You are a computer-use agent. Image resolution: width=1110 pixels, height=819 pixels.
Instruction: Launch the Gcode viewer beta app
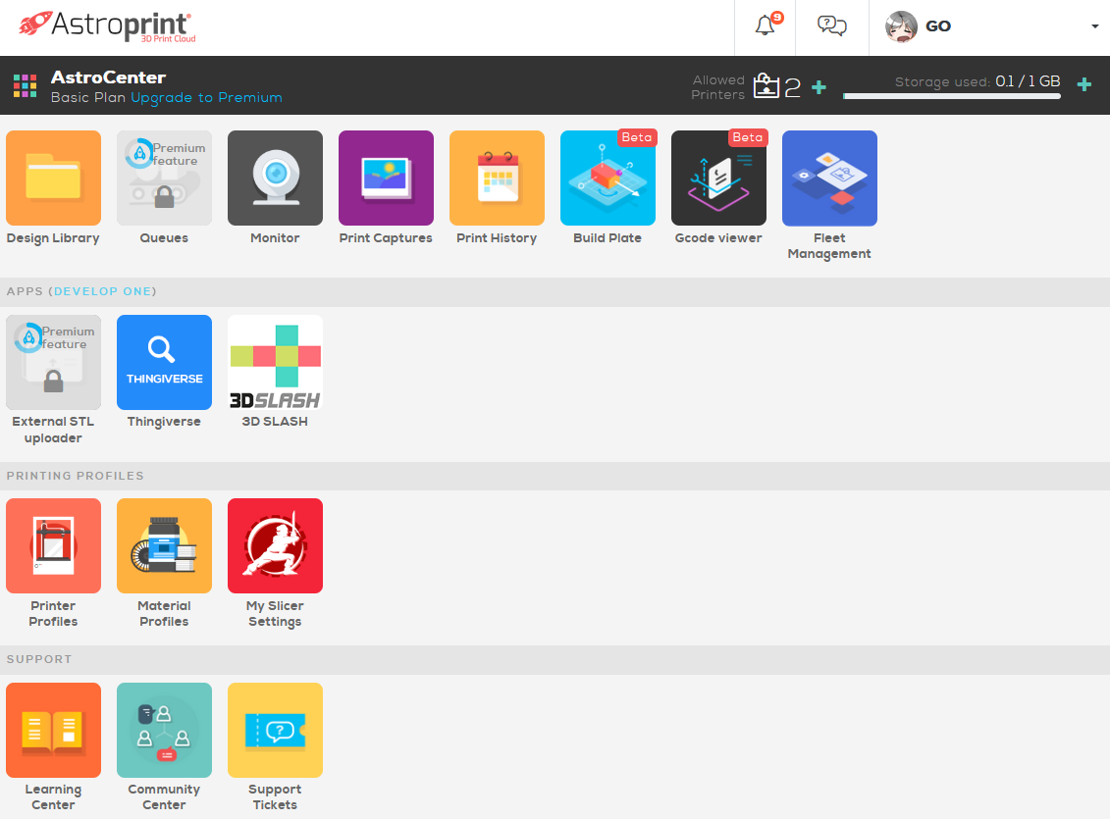pos(718,178)
